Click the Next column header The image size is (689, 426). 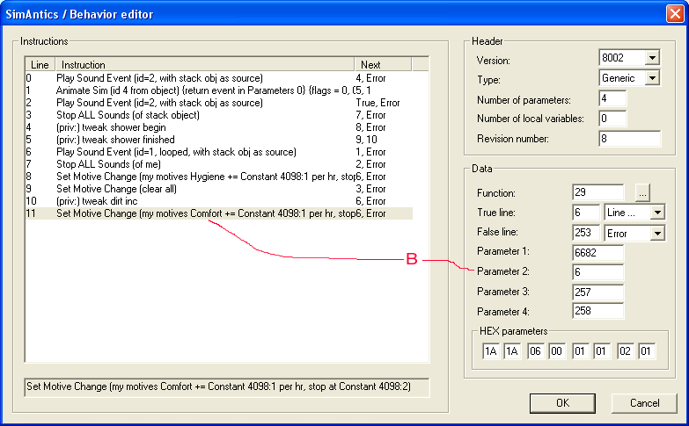click(383, 64)
